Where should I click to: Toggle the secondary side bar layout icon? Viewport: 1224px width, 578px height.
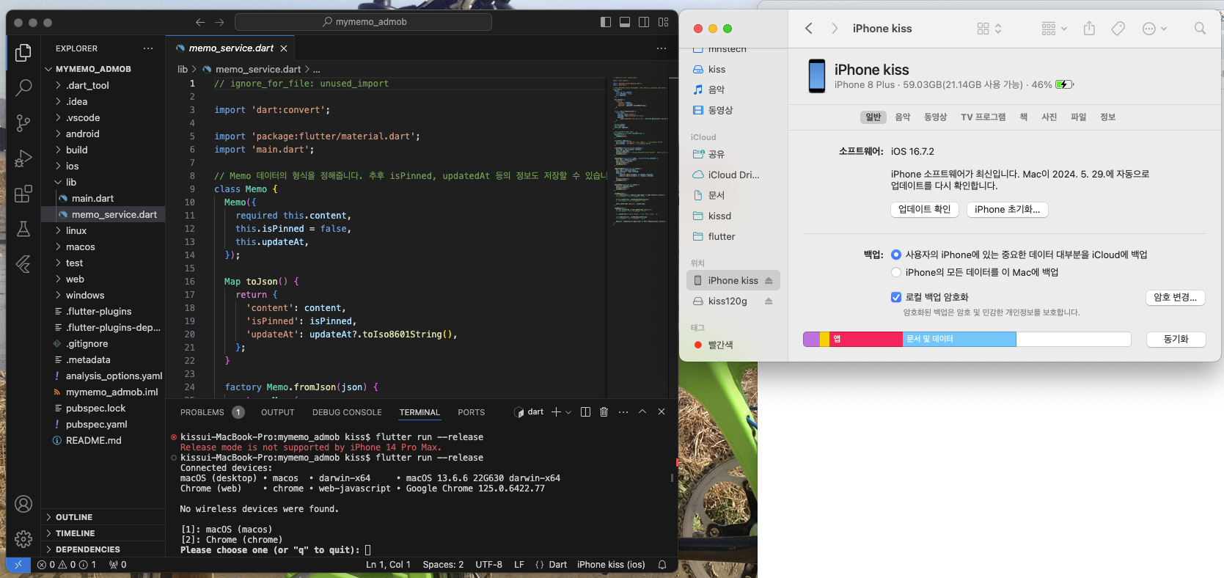644,22
